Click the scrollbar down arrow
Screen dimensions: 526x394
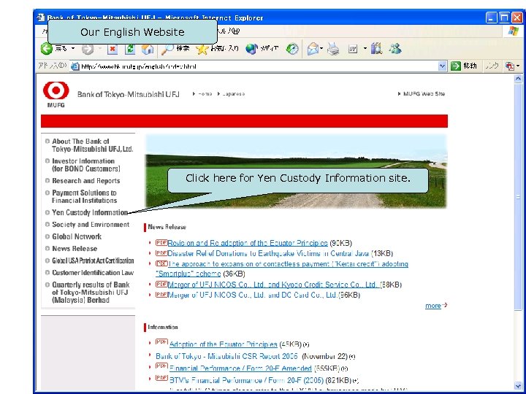point(518,386)
